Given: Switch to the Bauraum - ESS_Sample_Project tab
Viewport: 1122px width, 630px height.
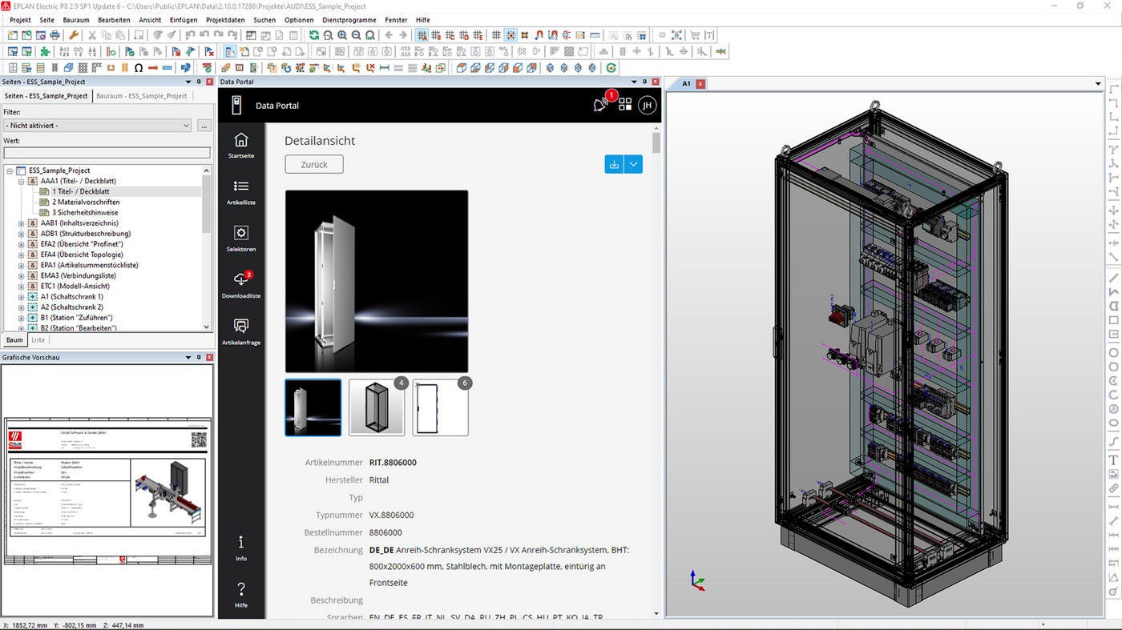Looking at the screenshot, I should coord(142,94).
